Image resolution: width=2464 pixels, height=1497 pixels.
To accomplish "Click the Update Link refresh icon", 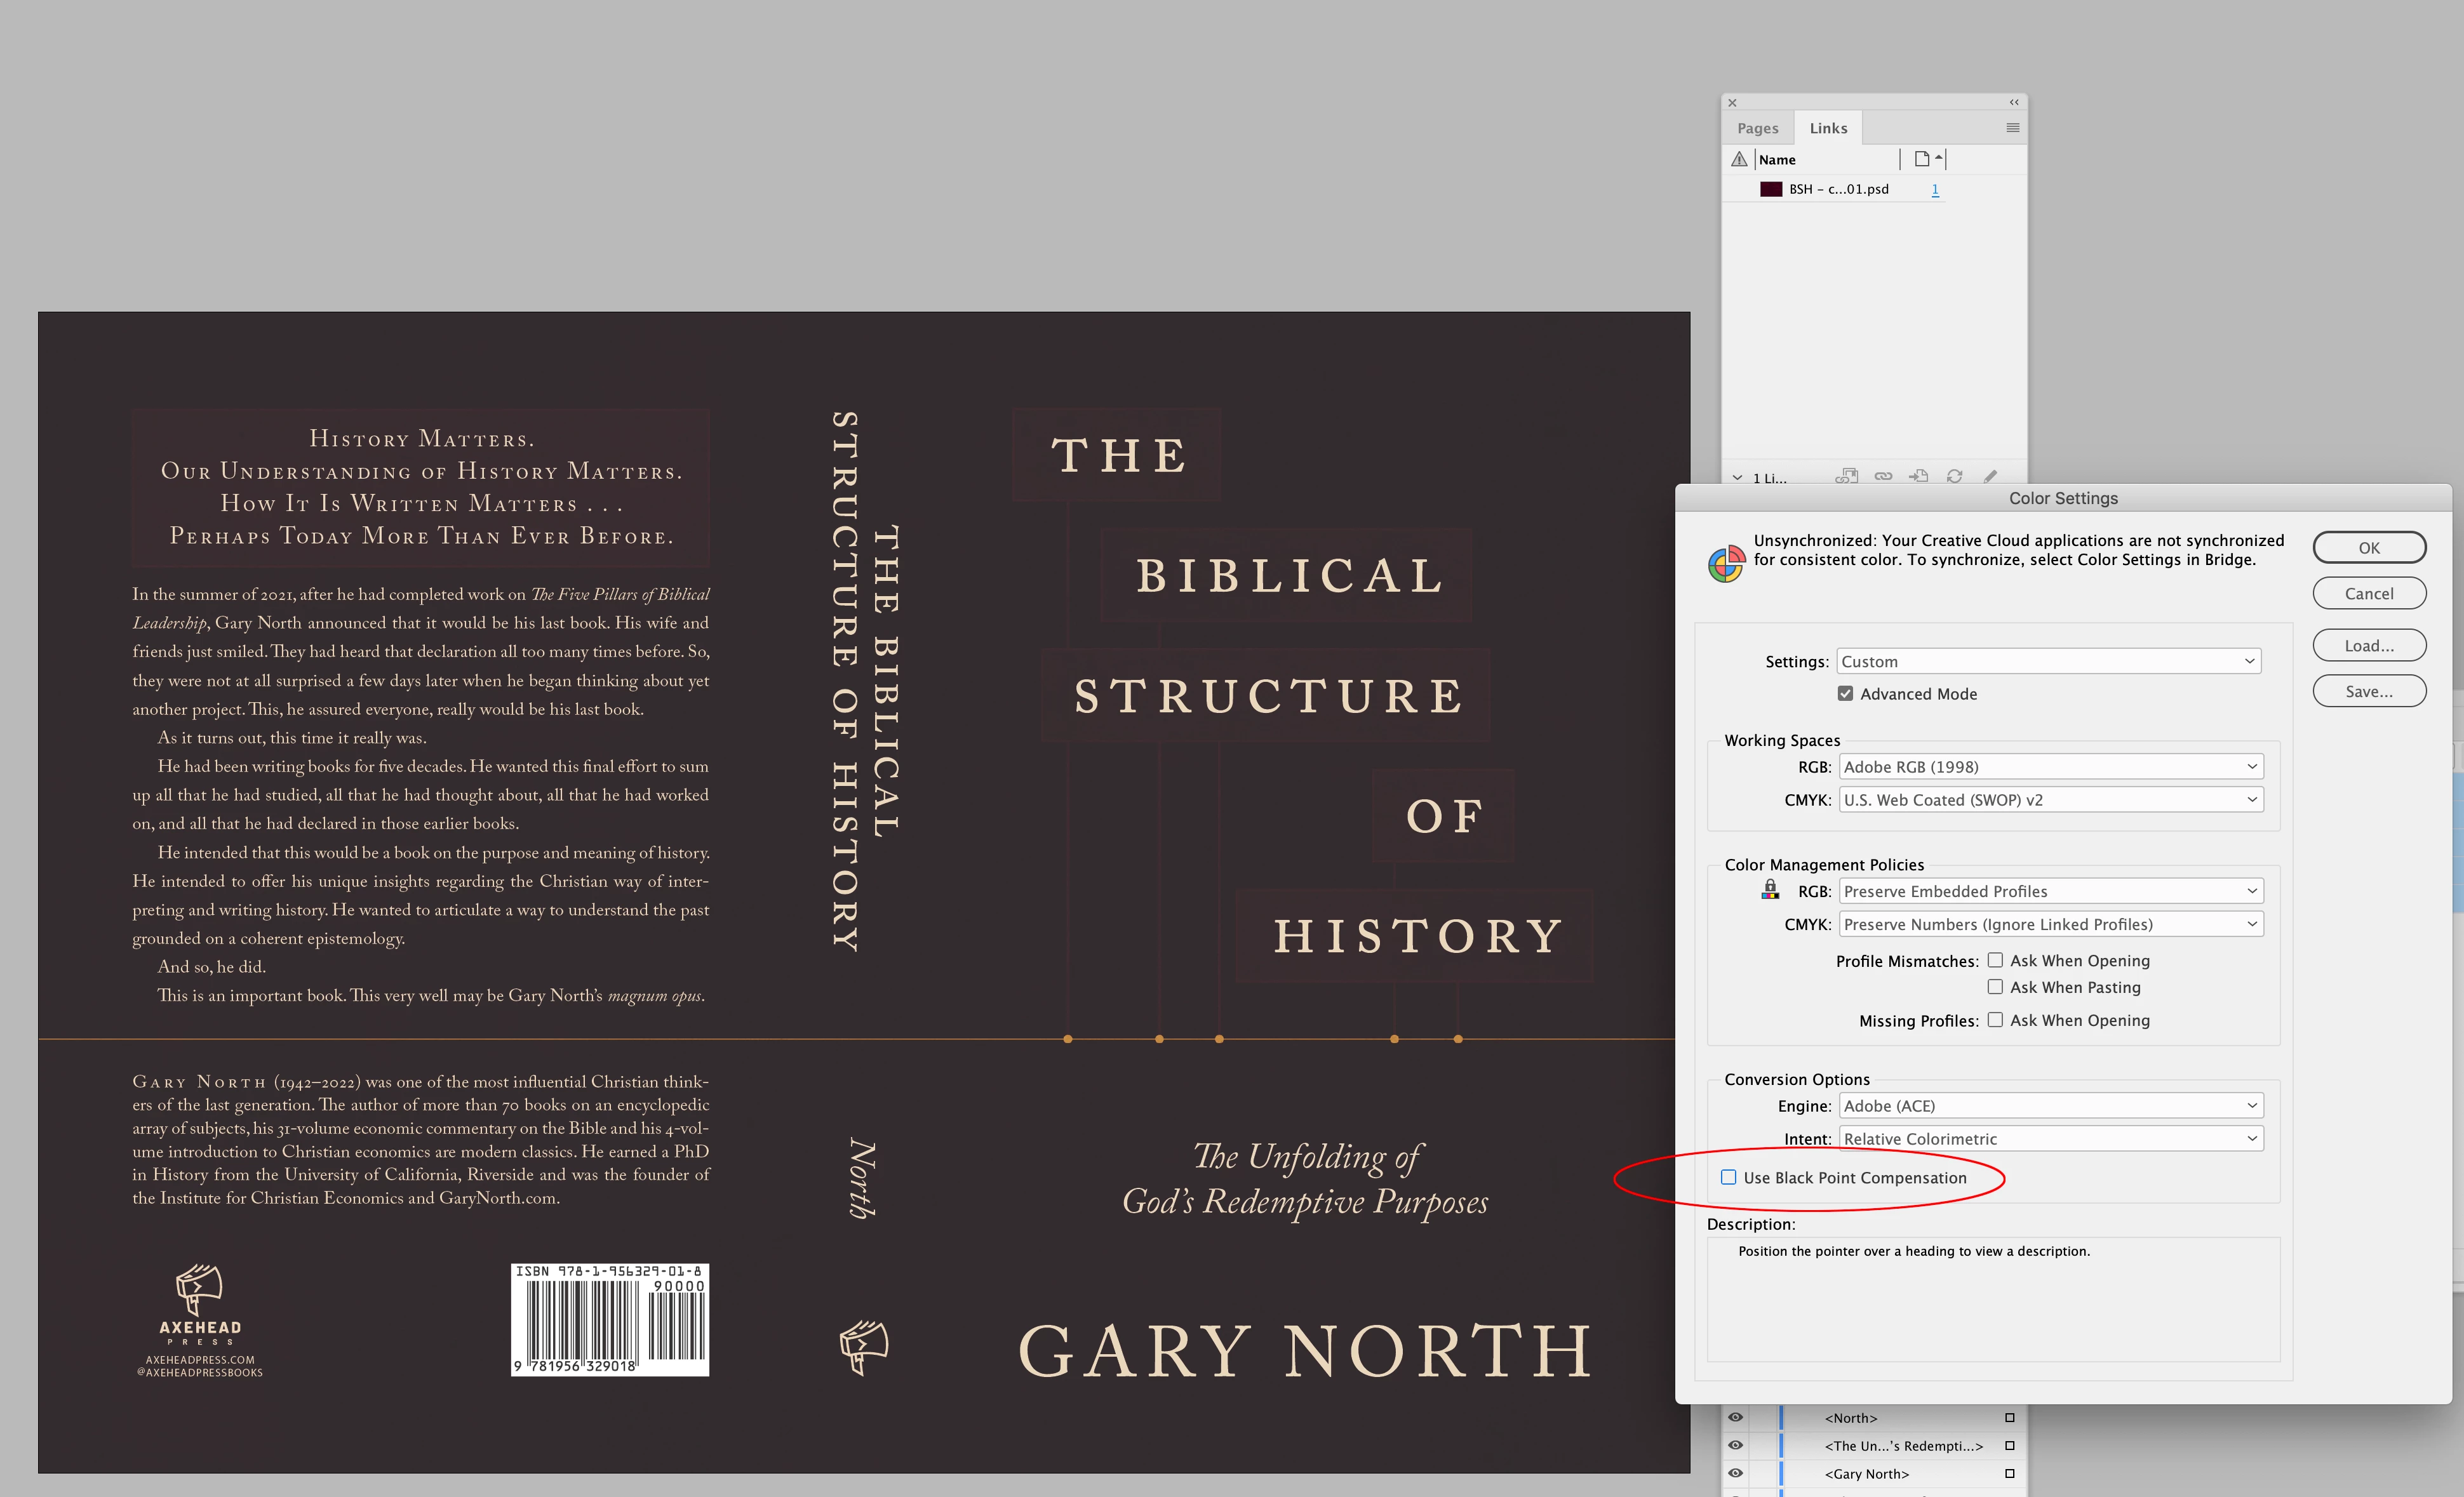I will tap(1954, 477).
